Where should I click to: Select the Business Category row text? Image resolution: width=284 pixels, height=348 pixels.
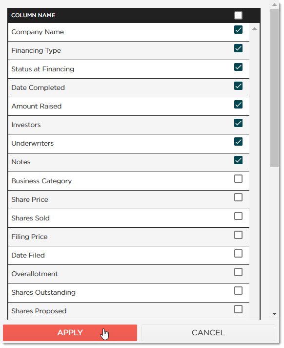[41, 181]
